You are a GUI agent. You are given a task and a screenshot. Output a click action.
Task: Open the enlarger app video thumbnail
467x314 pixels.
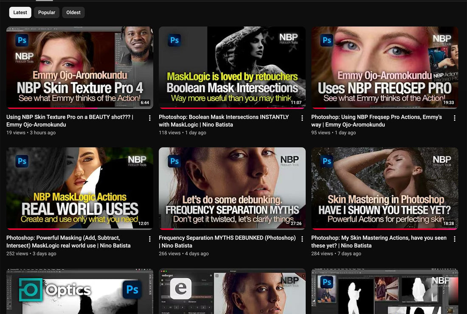[232, 291]
